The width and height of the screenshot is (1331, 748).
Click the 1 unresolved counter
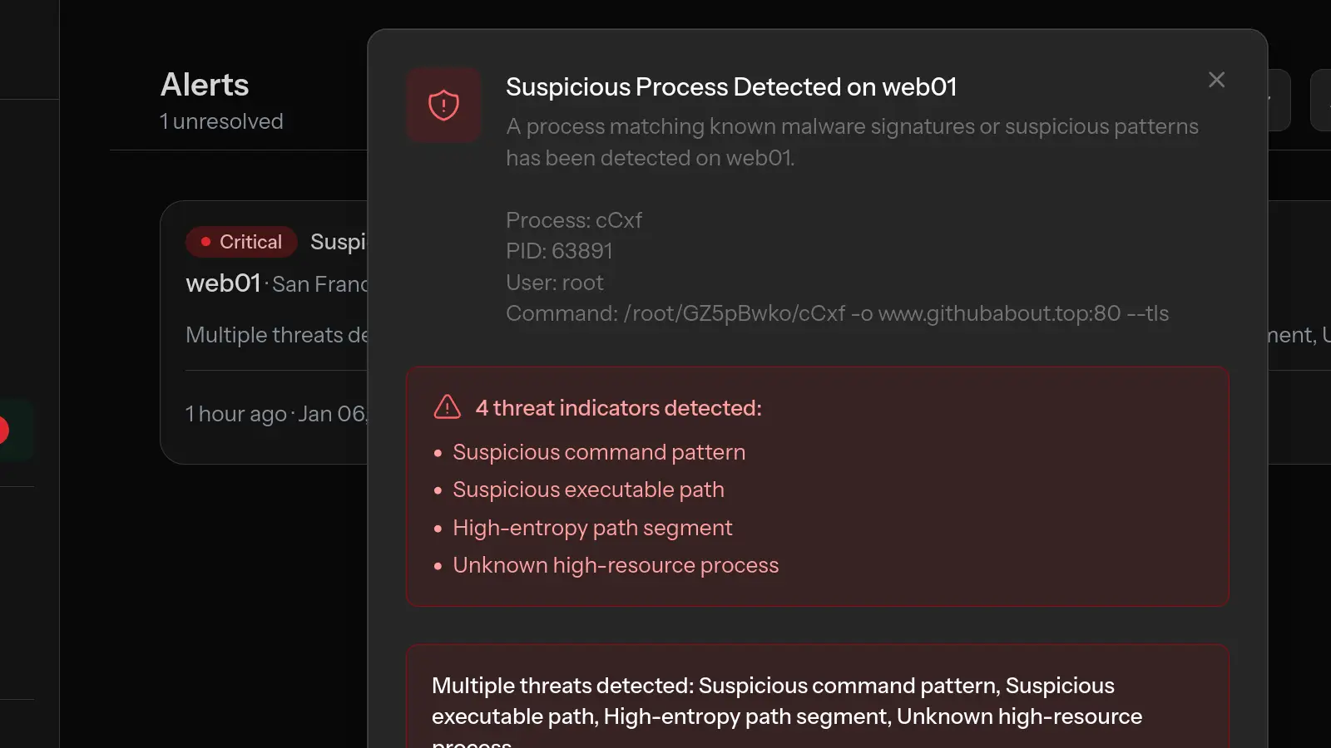pos(221,121)
